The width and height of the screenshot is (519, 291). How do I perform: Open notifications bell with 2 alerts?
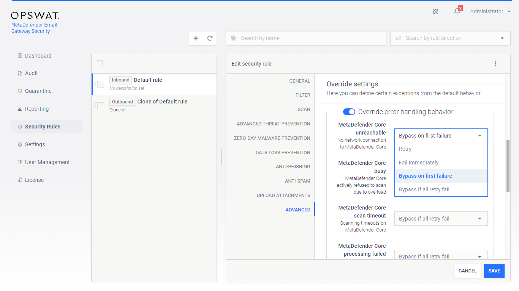coord(457,11)
